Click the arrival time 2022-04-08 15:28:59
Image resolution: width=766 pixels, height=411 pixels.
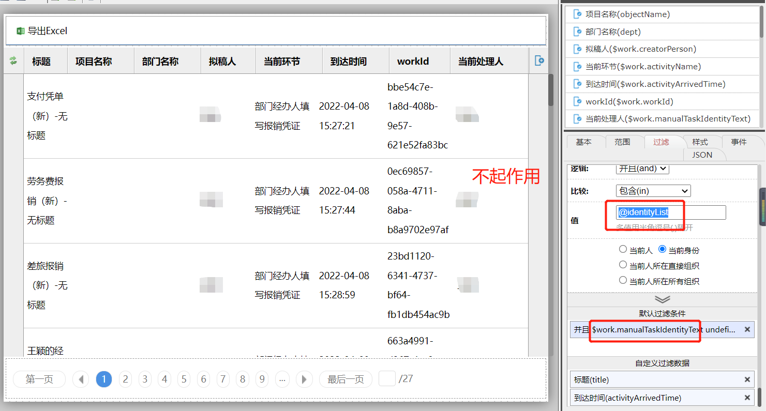tap(344, 285)
